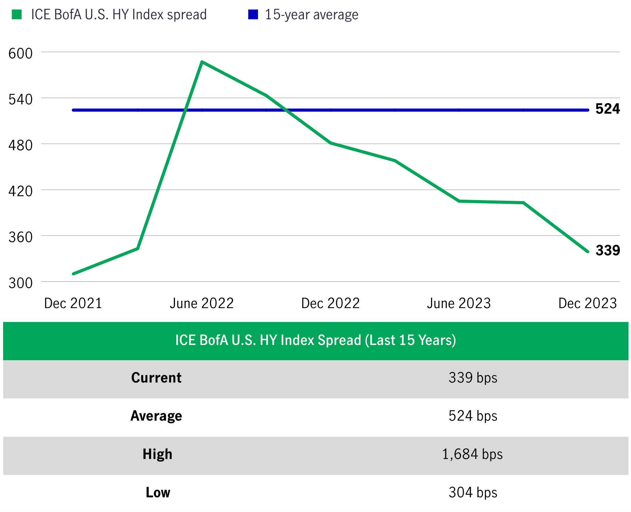The width and height of the screenshot is (631, 512).
Task: Click the 524 data label on the blue line
Action: [607, 109]
